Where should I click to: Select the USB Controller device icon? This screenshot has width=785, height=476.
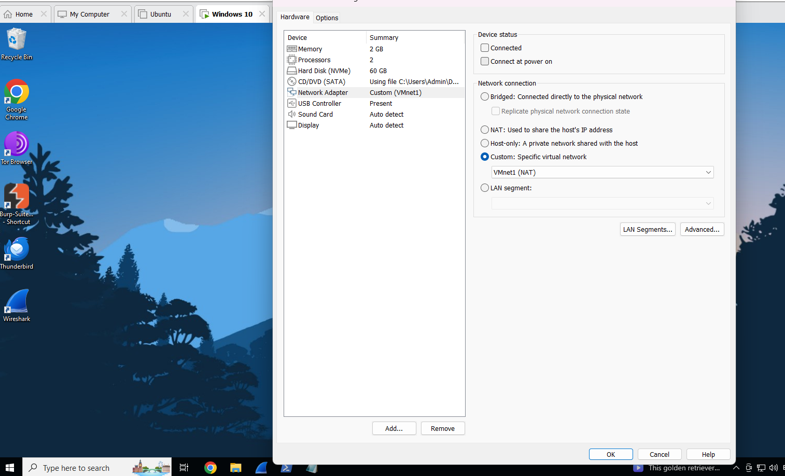pos(292,103)
